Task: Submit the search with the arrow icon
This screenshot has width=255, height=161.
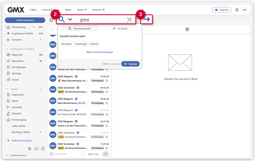Action: pos(147,19)
